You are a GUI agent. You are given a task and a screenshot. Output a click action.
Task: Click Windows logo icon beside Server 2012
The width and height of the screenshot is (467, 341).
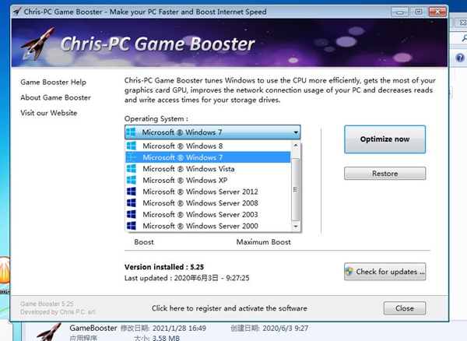tap(132, 192)
